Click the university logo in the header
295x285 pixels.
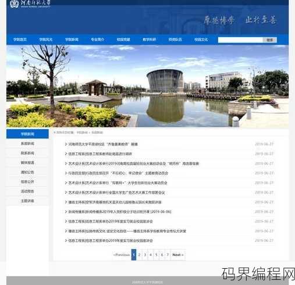point(30,3)
